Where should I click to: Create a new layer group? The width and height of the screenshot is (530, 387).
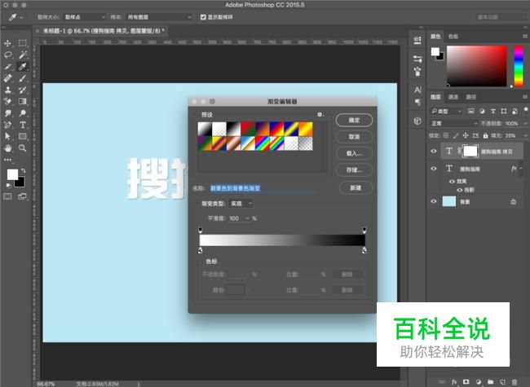point(490,382)
